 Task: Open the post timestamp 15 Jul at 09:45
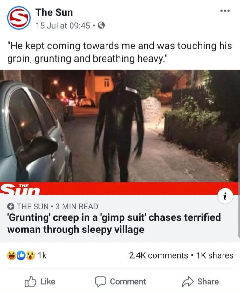pos(63,26)
